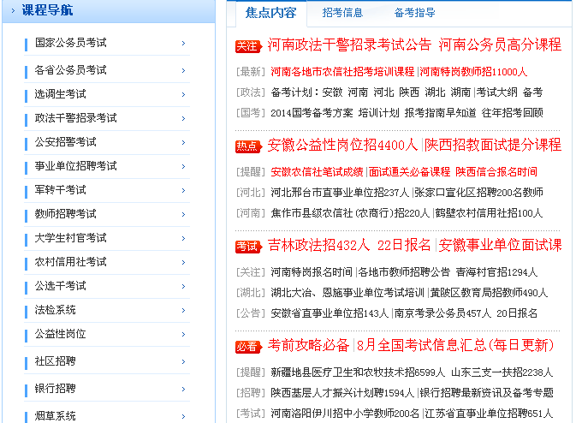Open 烟草系统 in course navigation
Image resolution: width=576 pixels, height=423 pixels.
[55, 415]
